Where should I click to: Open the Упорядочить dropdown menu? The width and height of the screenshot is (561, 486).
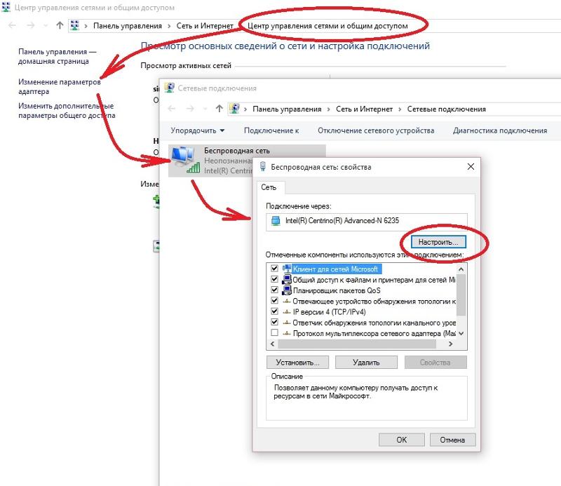pos(198,130)
